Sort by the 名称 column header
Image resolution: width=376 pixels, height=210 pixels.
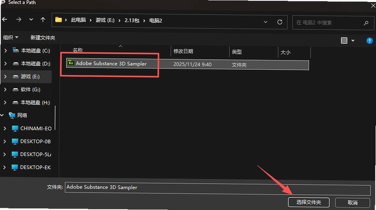(x=78, y=50)
